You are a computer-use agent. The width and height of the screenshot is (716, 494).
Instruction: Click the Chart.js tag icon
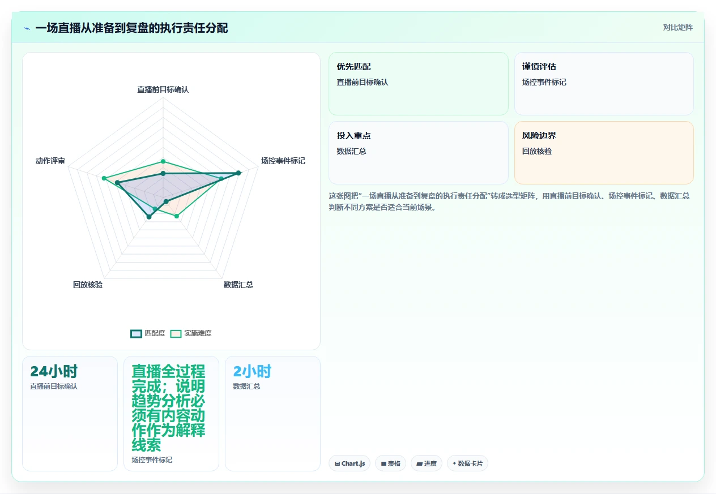pyautogui.click(x=338, y=463)
